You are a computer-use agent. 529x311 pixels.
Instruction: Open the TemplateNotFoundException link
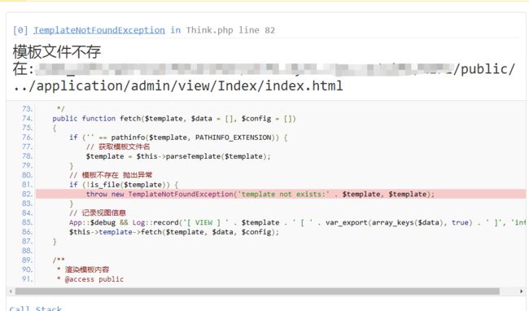click(99, 30)
